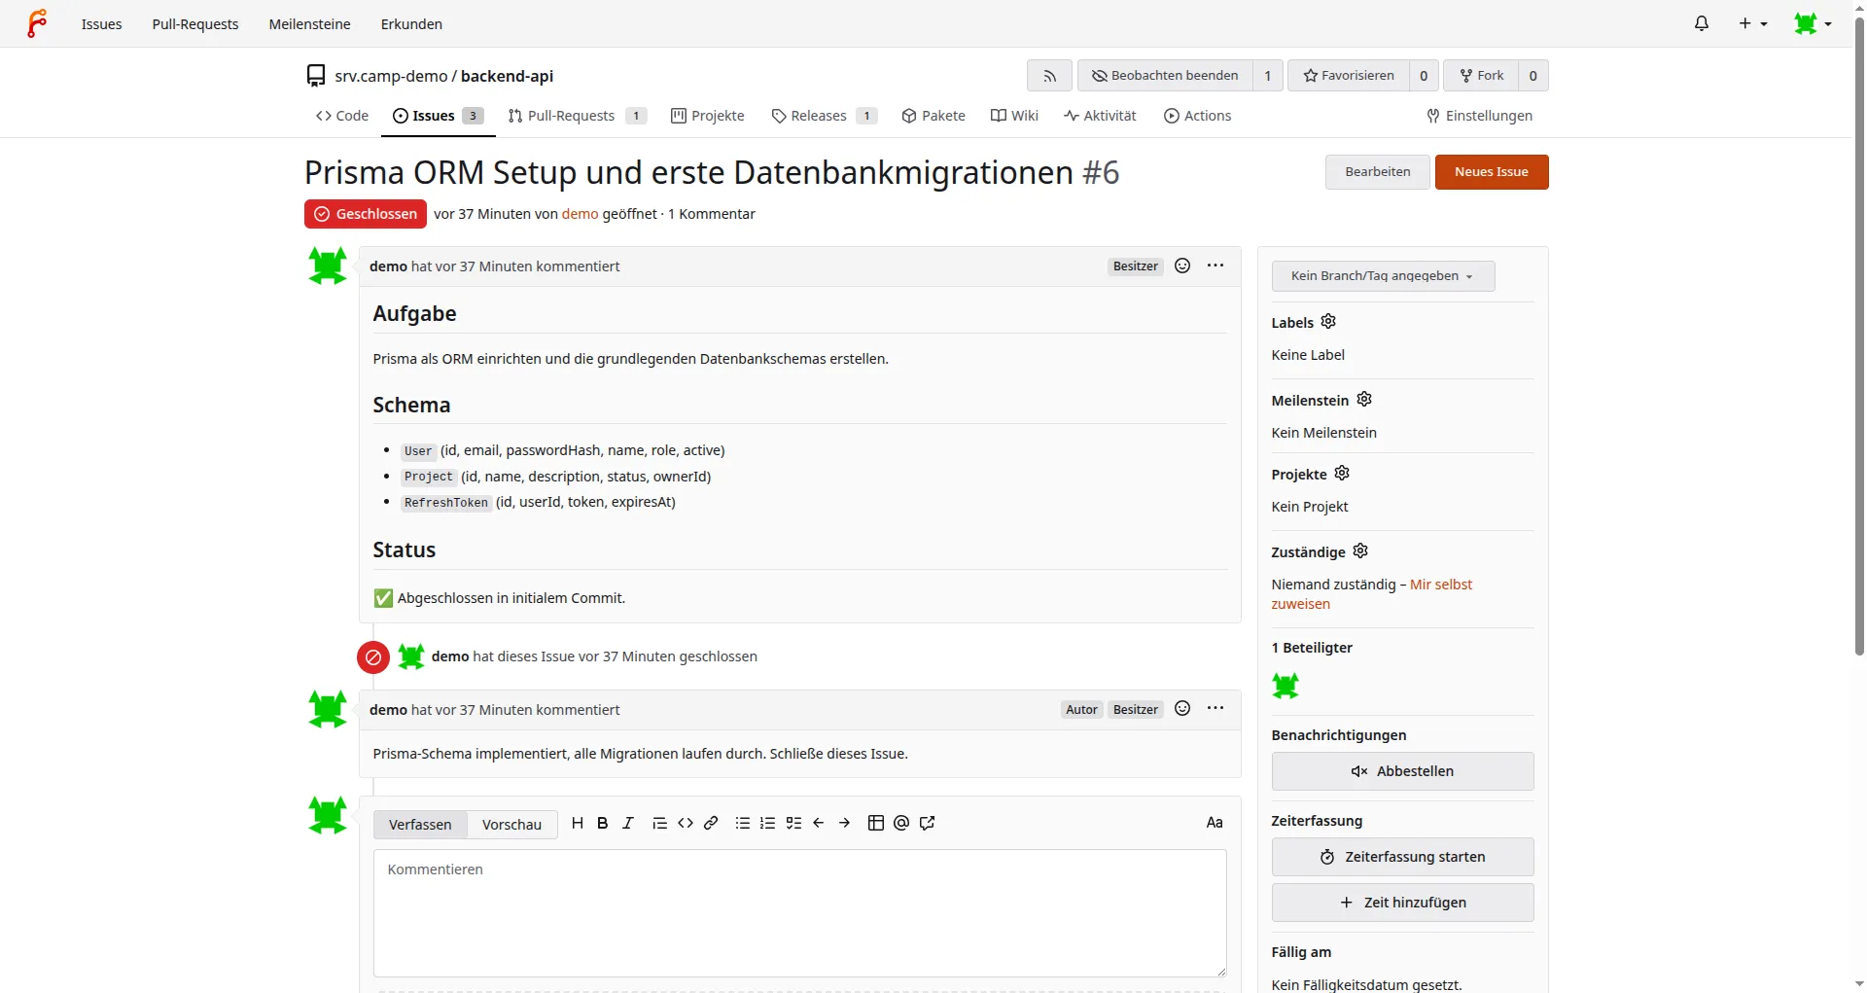Viewport: 1867px width, 993px height.
Task: Apply italic formatting in editor
Action: (x=628, y=824)
